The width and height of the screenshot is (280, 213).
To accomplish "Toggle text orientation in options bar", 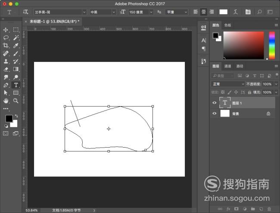I will click(x=25, y=12).
